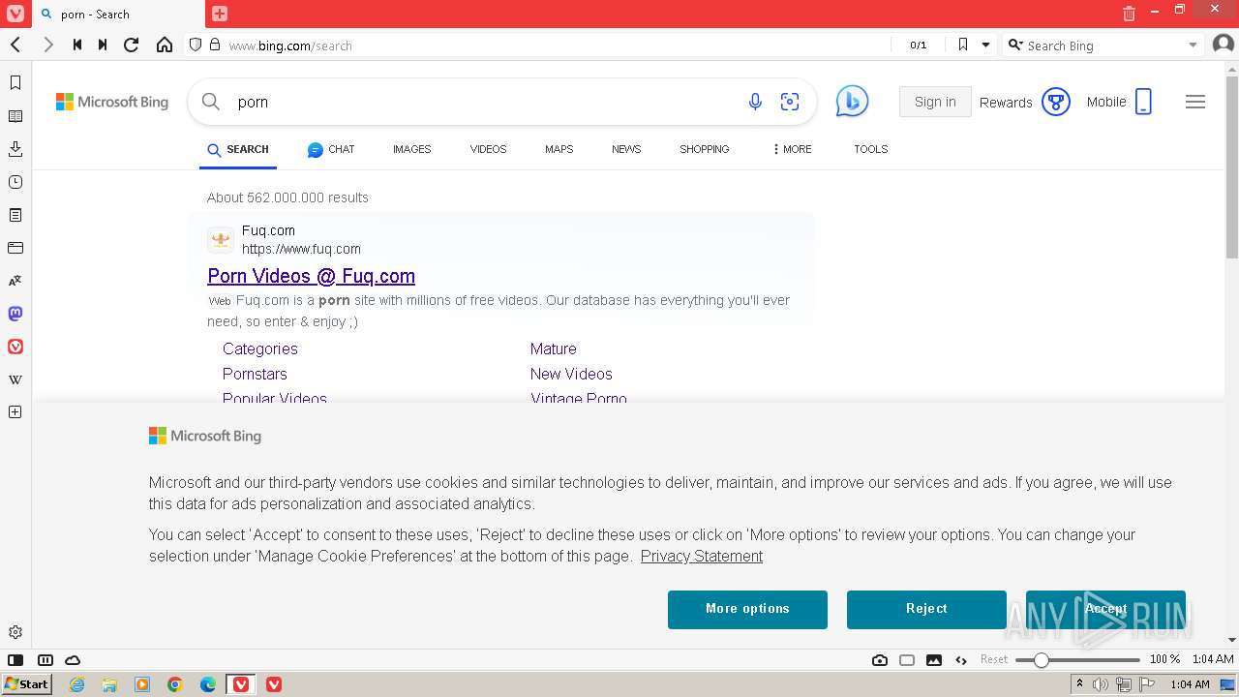
Task: Open the Bing chat bubble icon
Action: pos(852,102)
